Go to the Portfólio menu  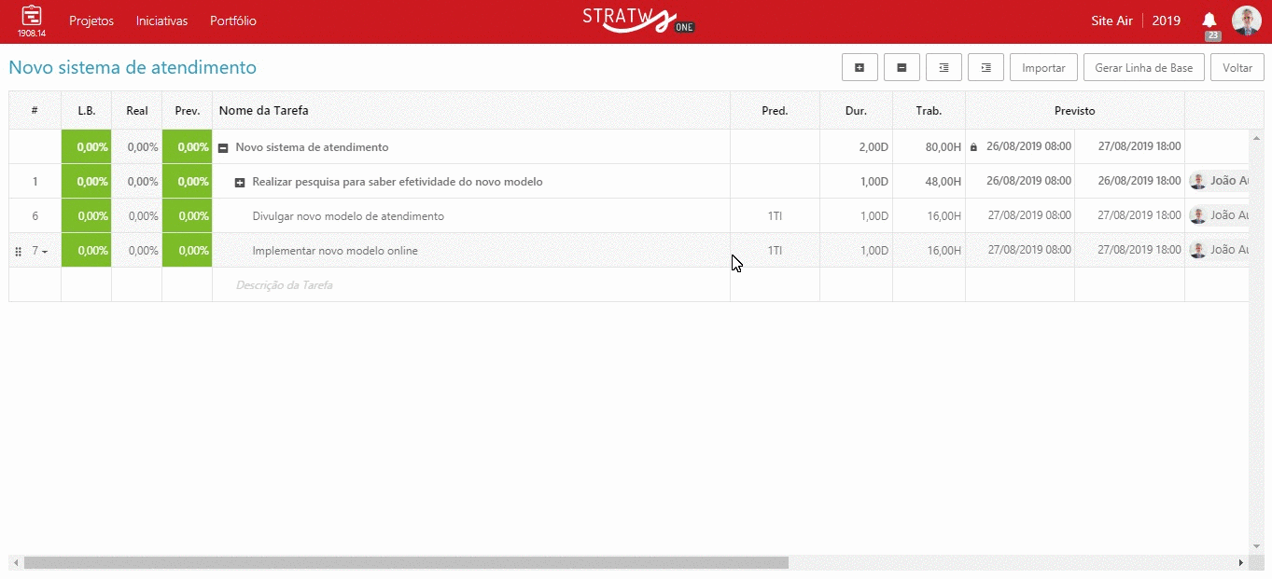[x=233, y=21]
